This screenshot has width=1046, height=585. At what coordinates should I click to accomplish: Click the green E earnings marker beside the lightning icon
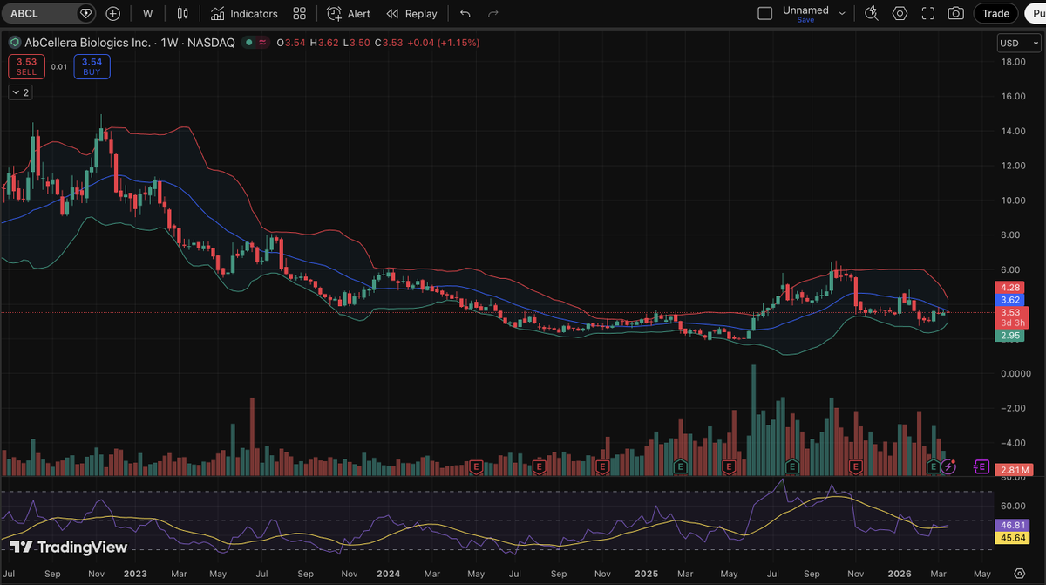click(x=934, y=467)
